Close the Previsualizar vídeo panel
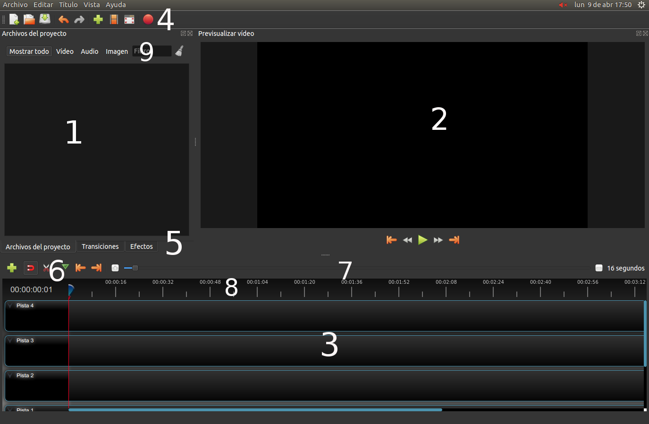The height and width of the screenshot is (424, 649). coord(645,34)
